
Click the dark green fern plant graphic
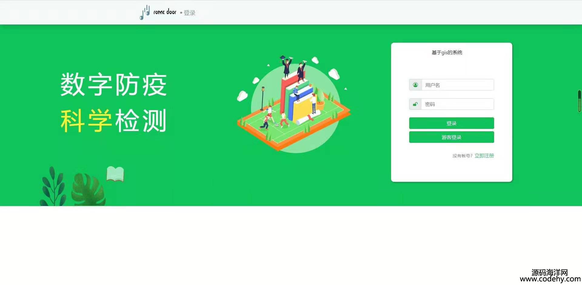[53, 186]
